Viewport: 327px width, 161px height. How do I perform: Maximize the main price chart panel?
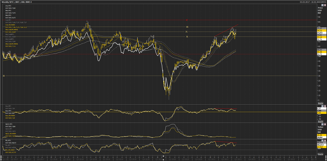click(x=322, y=5)
